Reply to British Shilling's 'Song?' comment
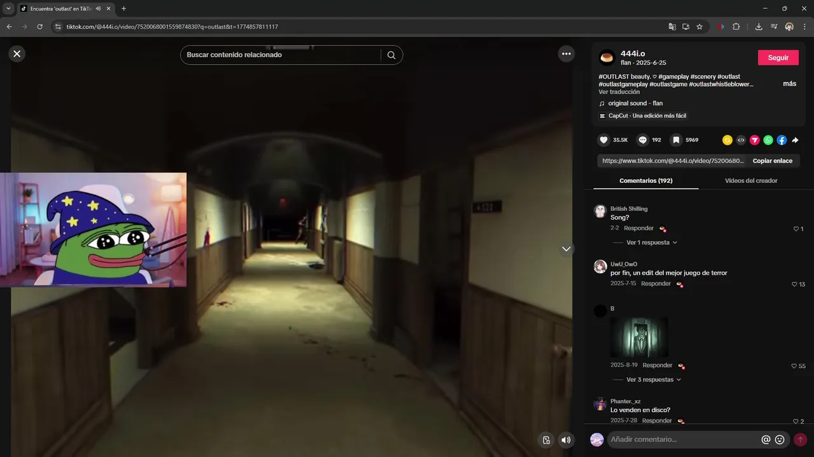 pyautogui.click(x=638, y=228)
